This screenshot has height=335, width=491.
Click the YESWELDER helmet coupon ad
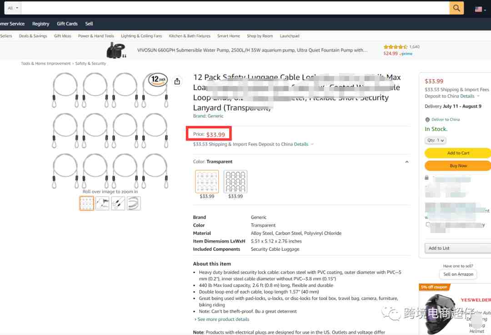[x=455, y=310]
